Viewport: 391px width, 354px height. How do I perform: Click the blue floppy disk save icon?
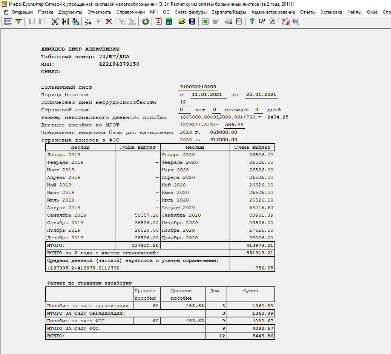click(x=192, y=22)
